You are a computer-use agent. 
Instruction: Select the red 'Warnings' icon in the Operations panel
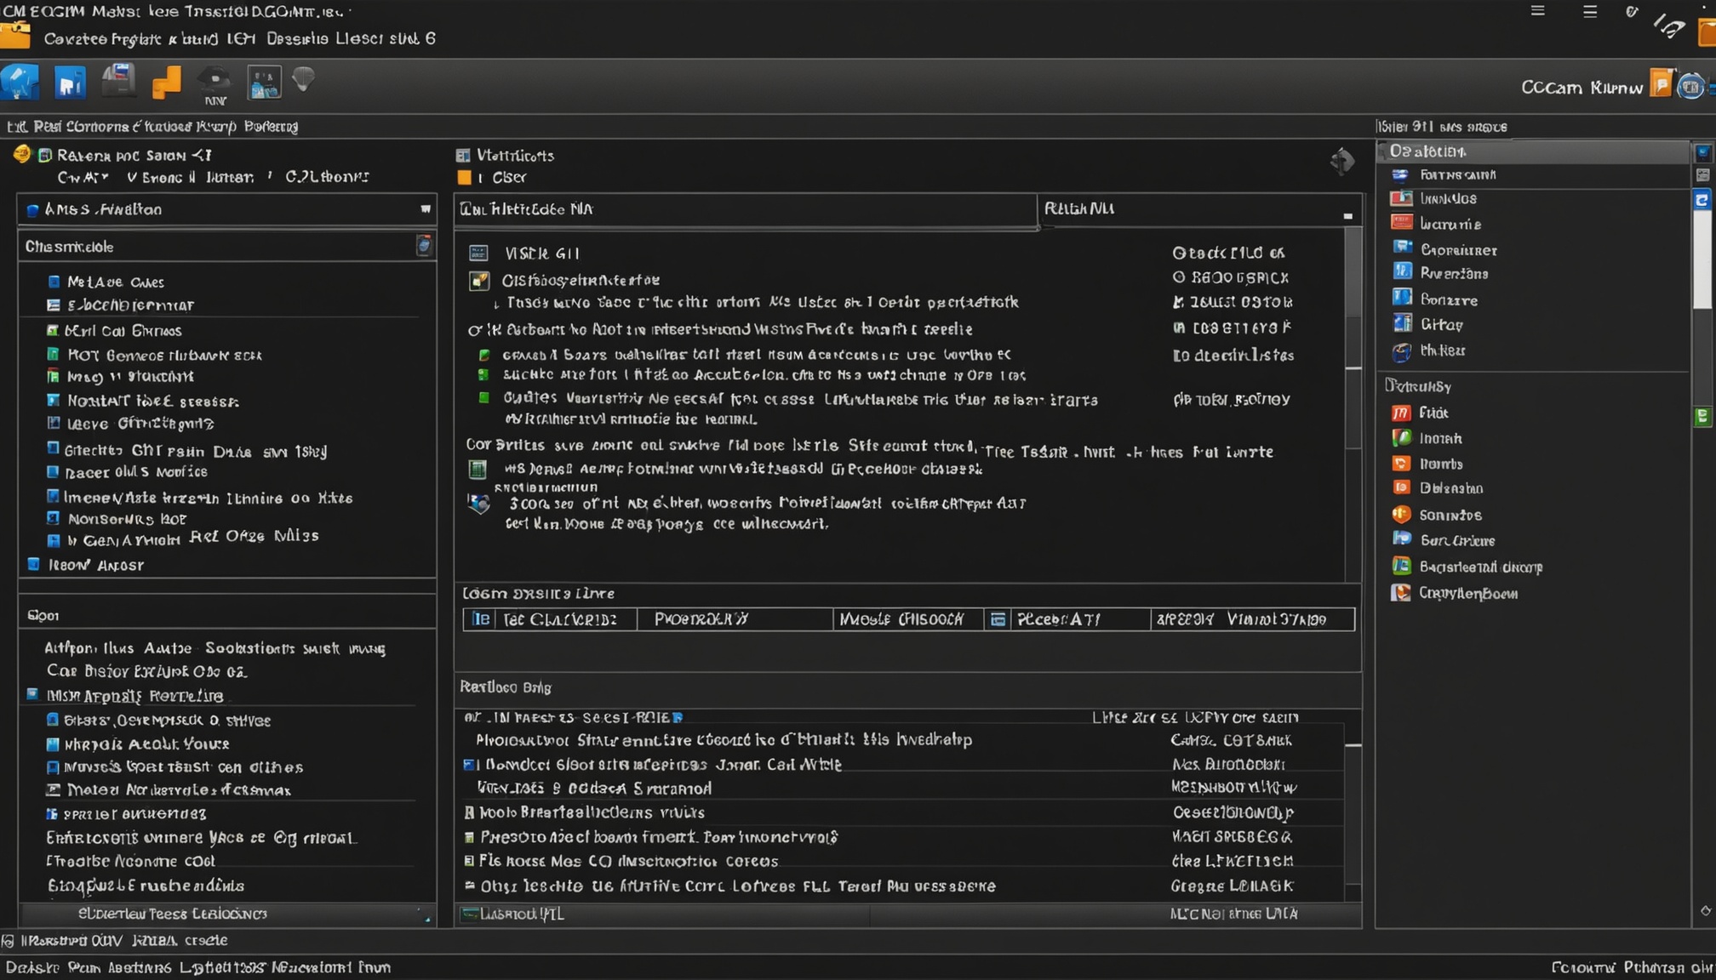pos(1401,223)
